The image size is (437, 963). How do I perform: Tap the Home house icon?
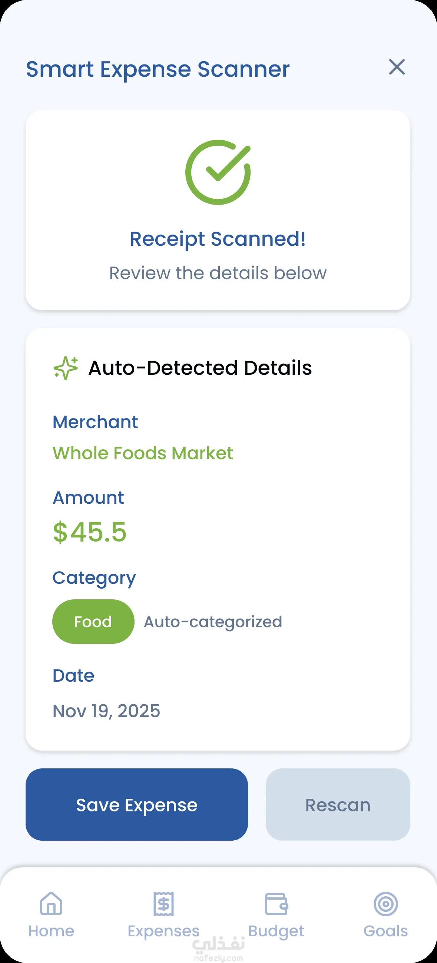click(x=51, y=903)
